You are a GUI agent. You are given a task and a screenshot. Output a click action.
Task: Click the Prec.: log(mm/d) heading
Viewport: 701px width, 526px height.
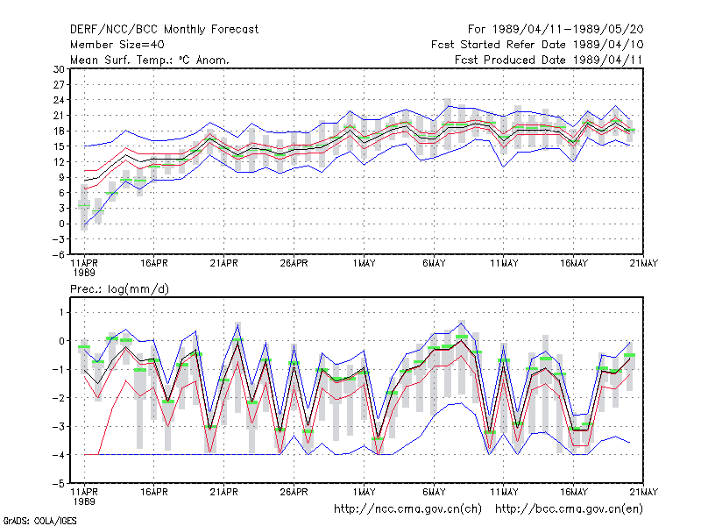pyautogui.click(x=119, y=289)
